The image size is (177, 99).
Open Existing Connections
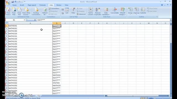(x=36, y=11)
